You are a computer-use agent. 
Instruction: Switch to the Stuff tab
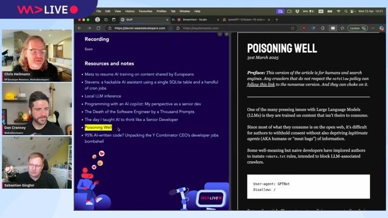click(x=145, y=19)
